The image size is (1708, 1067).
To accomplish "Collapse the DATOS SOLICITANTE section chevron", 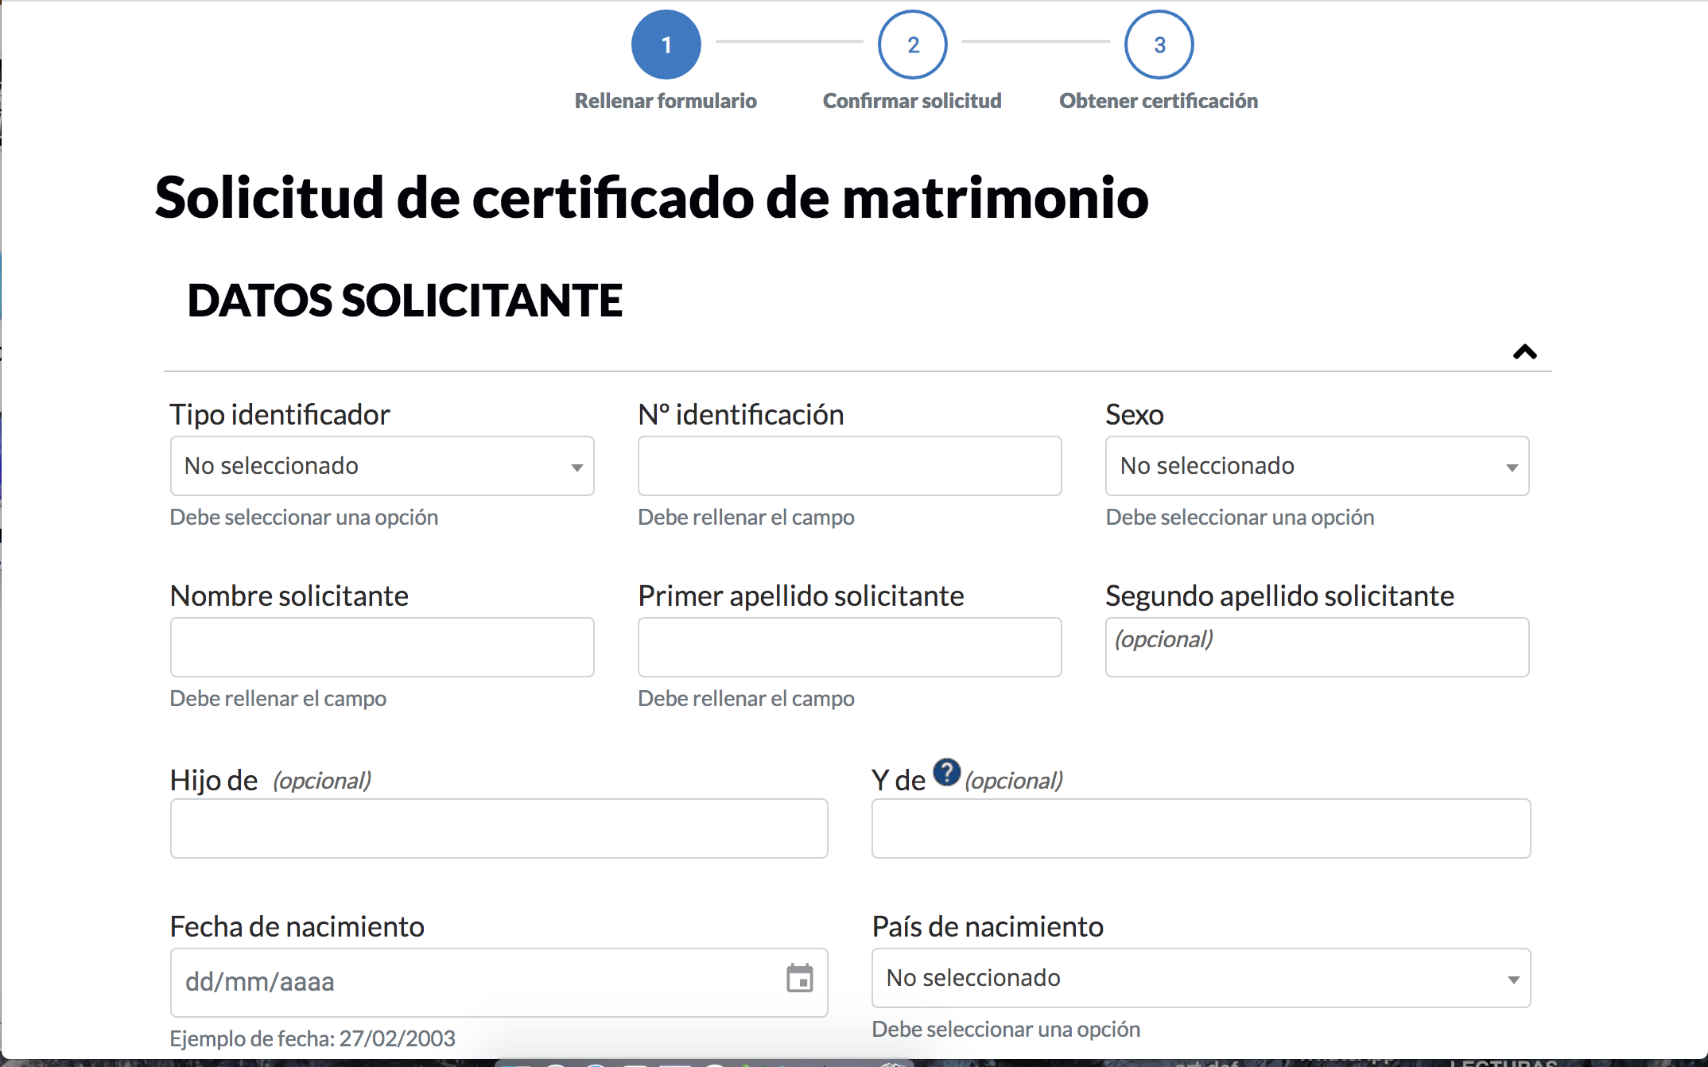I will [1525, 351].
